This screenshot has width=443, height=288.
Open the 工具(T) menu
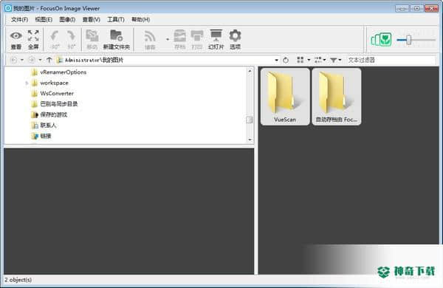(x=116, y=19)
